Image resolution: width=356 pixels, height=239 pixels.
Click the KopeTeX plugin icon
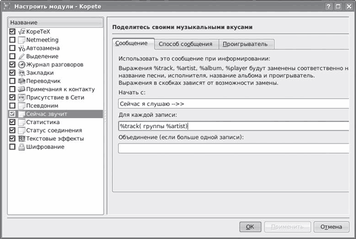(x=22, y=31)
